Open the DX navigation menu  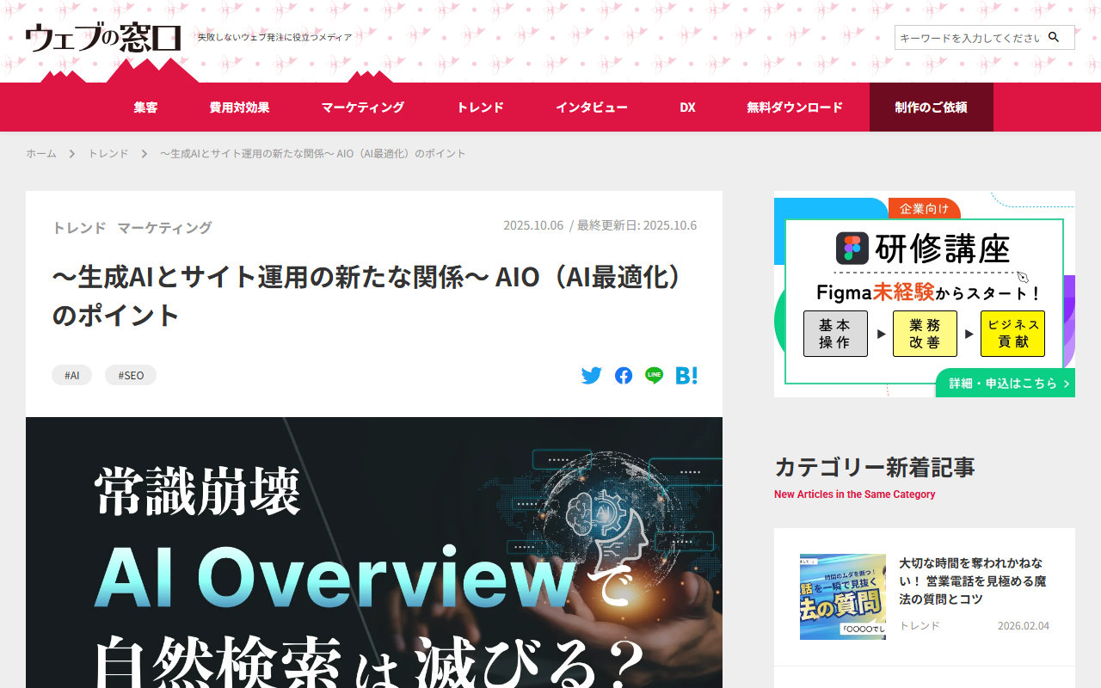click(687, 107)
